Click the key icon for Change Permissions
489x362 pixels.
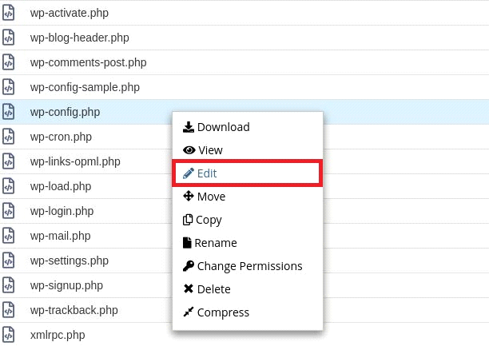coord(189,266)
